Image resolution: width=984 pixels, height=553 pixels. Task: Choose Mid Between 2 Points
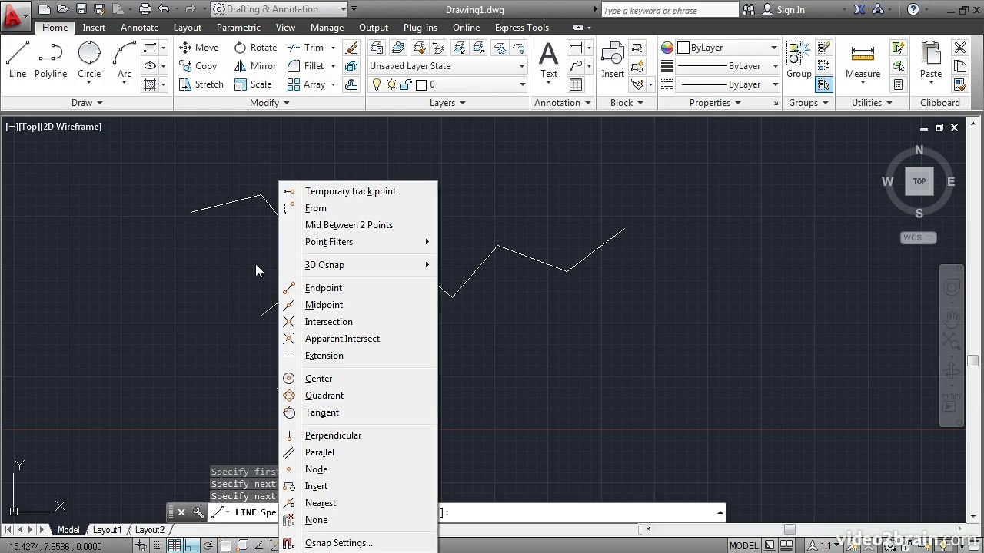point(358,225)
